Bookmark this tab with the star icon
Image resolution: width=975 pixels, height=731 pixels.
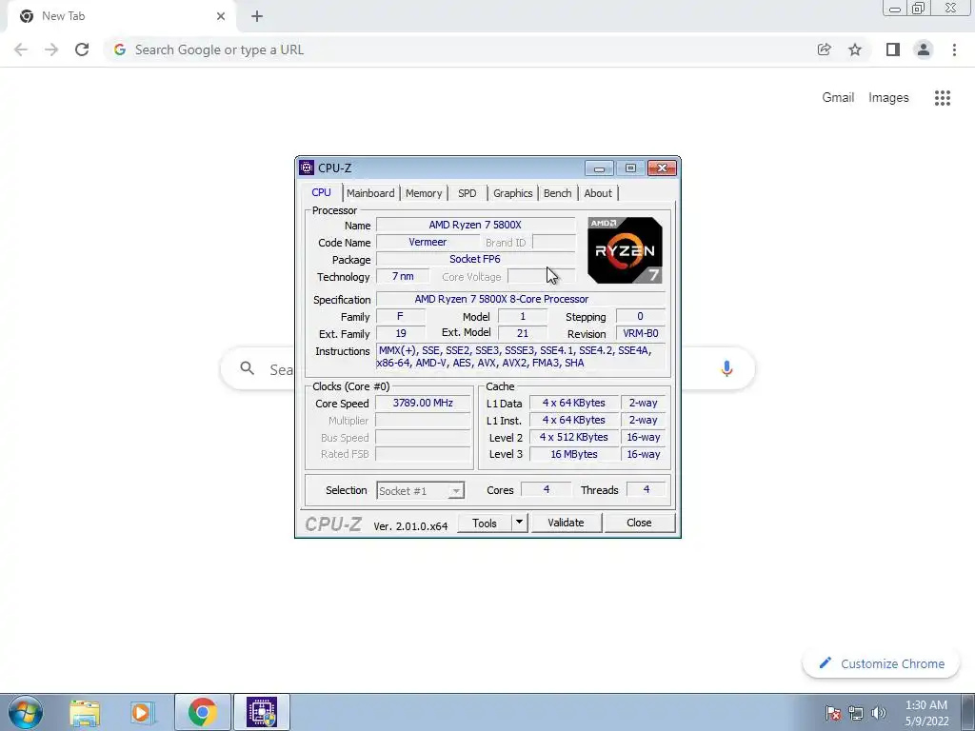pyautogui.click(x=855, y=49)
